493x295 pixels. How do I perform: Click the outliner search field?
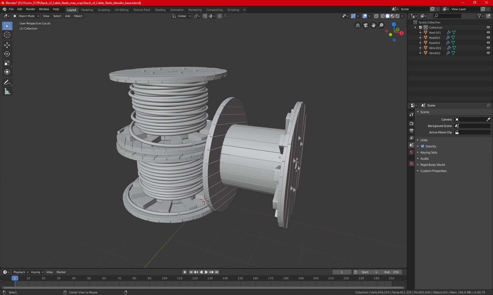point(447,16)
